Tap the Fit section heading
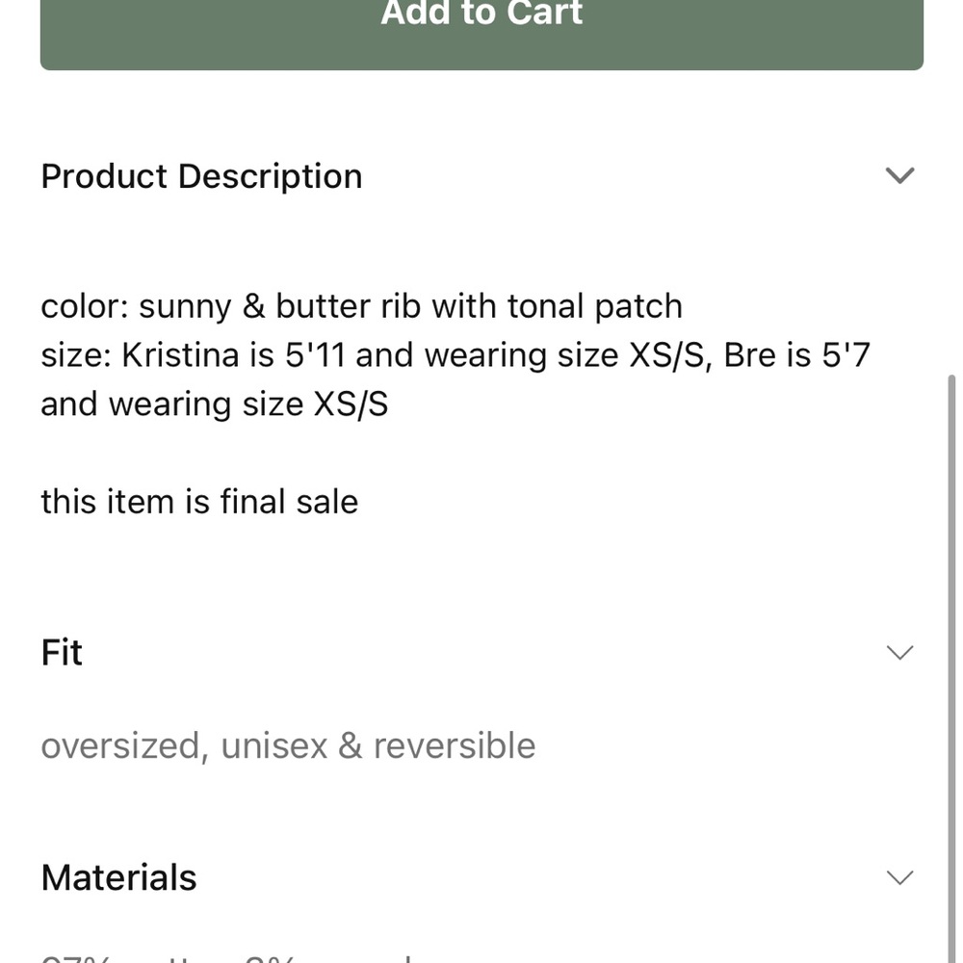 (x=62, y=653)
